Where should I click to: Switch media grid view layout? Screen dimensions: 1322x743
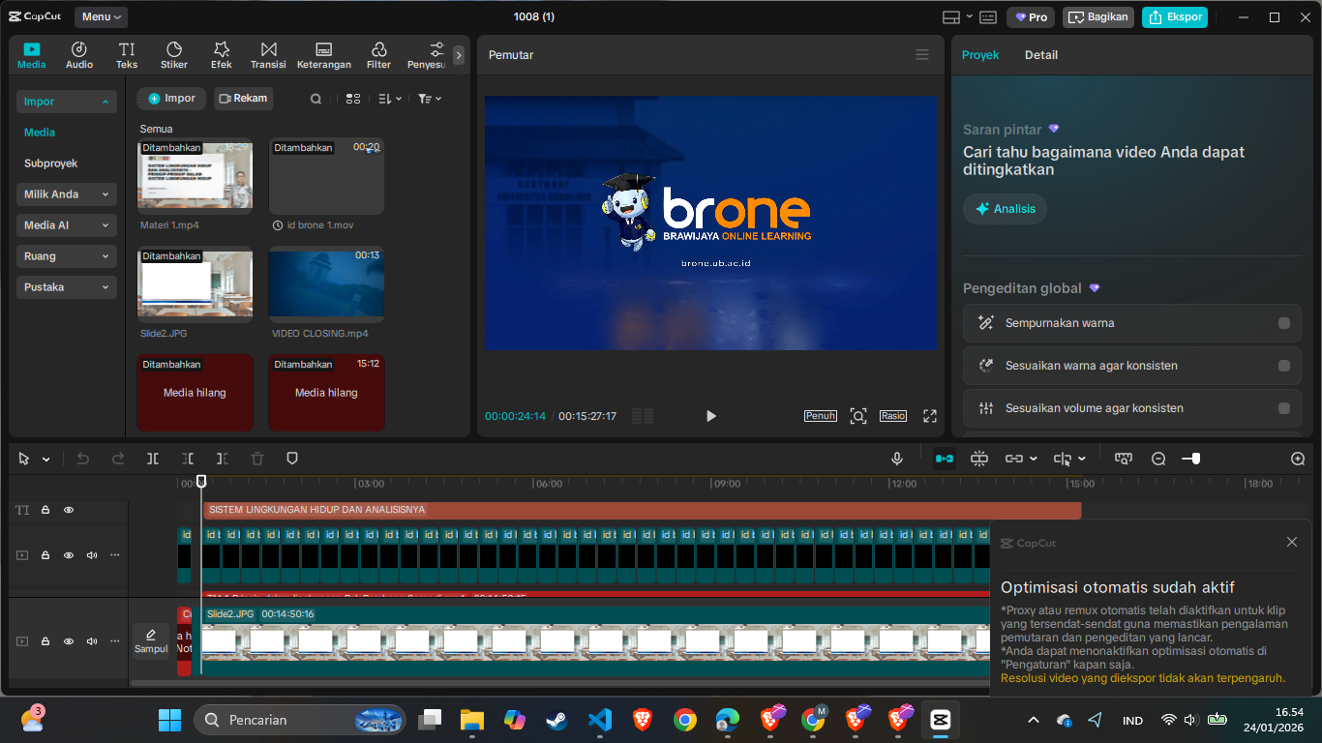[353, 99]
